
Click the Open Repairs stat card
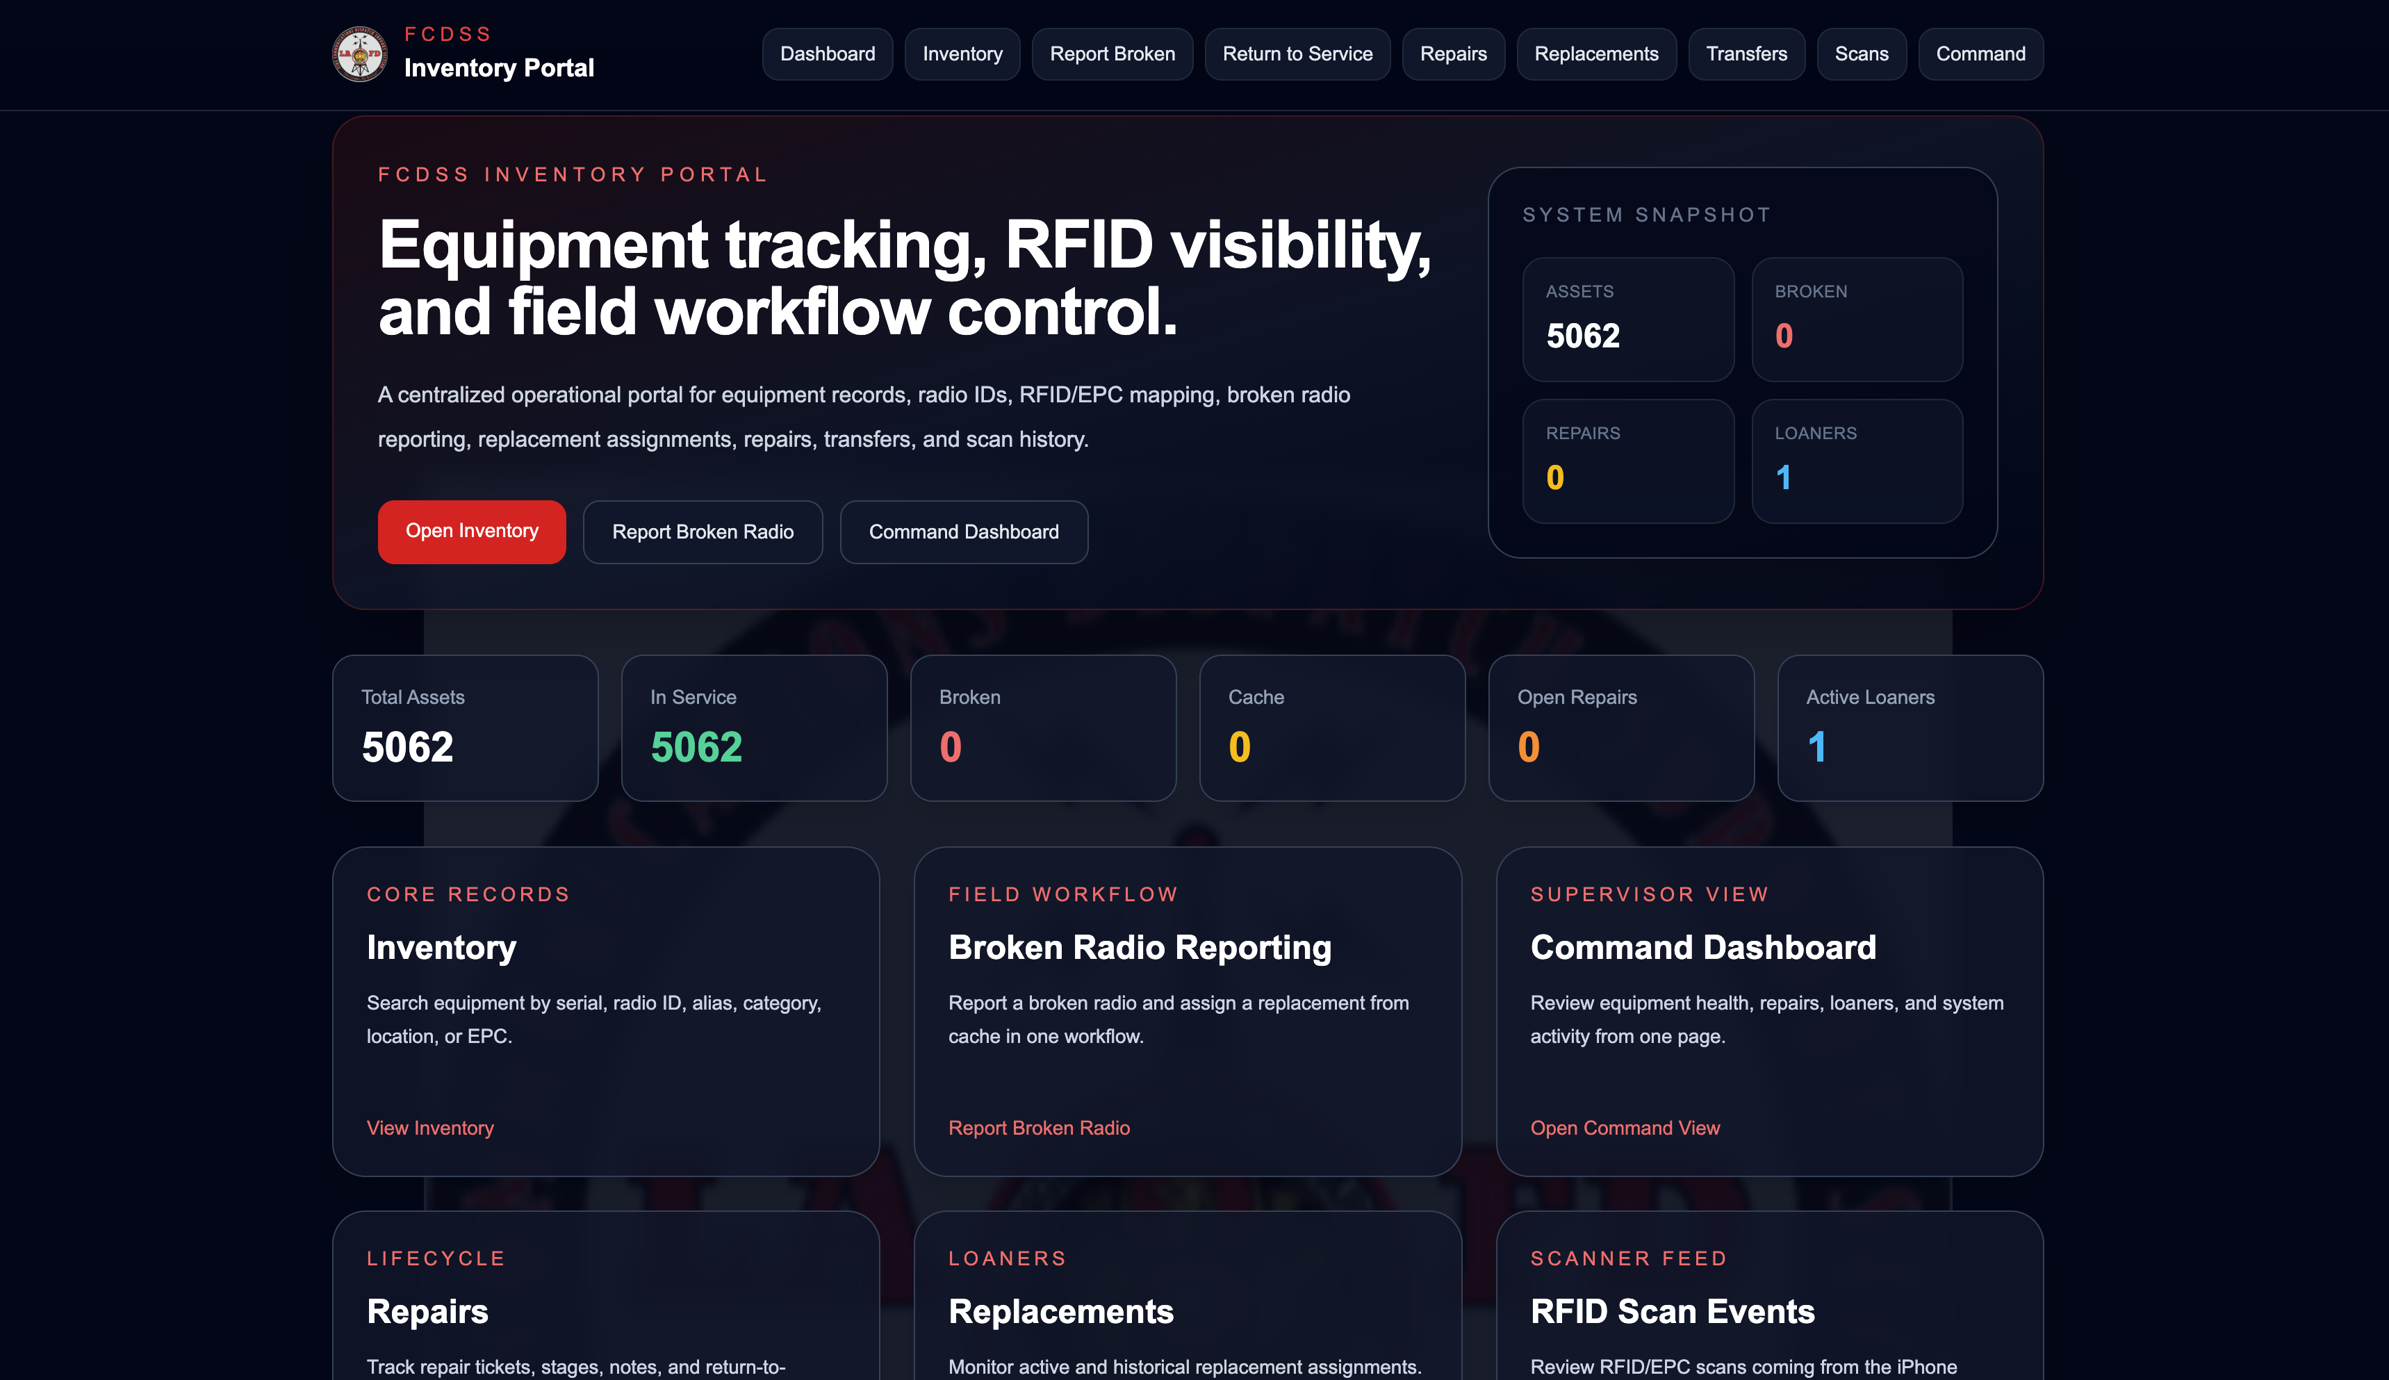click(1621, 728)
